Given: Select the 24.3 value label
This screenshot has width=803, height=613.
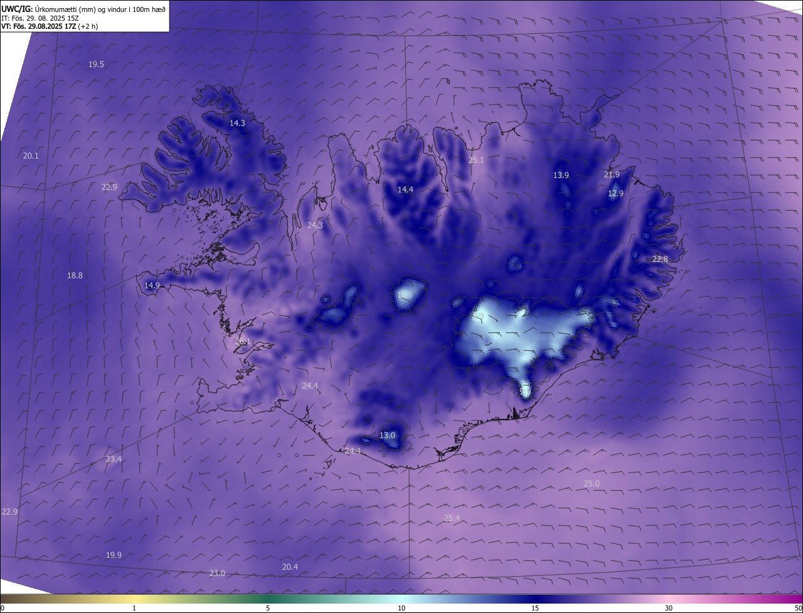Looking at the screenshot, I should pos(315,225).
